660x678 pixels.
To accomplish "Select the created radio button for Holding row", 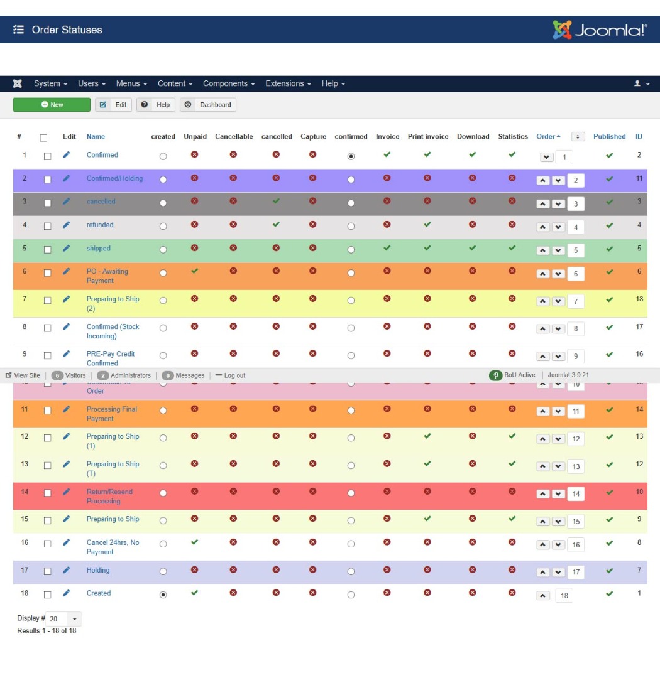I will (x=163, y=571).
